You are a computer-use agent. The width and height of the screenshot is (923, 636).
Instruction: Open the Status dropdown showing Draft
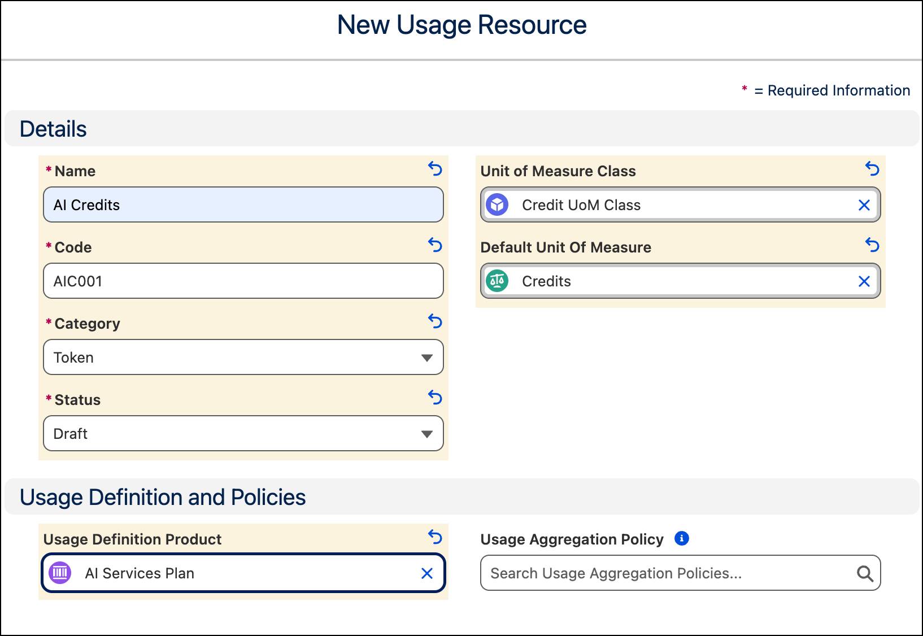click(243, 433)
